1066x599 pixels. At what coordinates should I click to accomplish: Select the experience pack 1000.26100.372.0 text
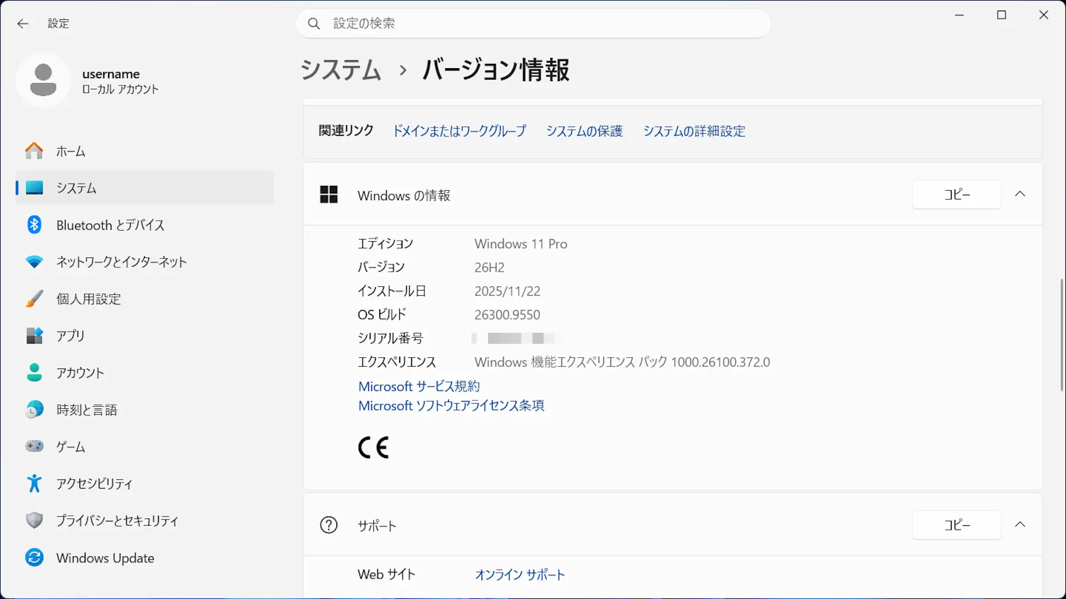point(622,362)
